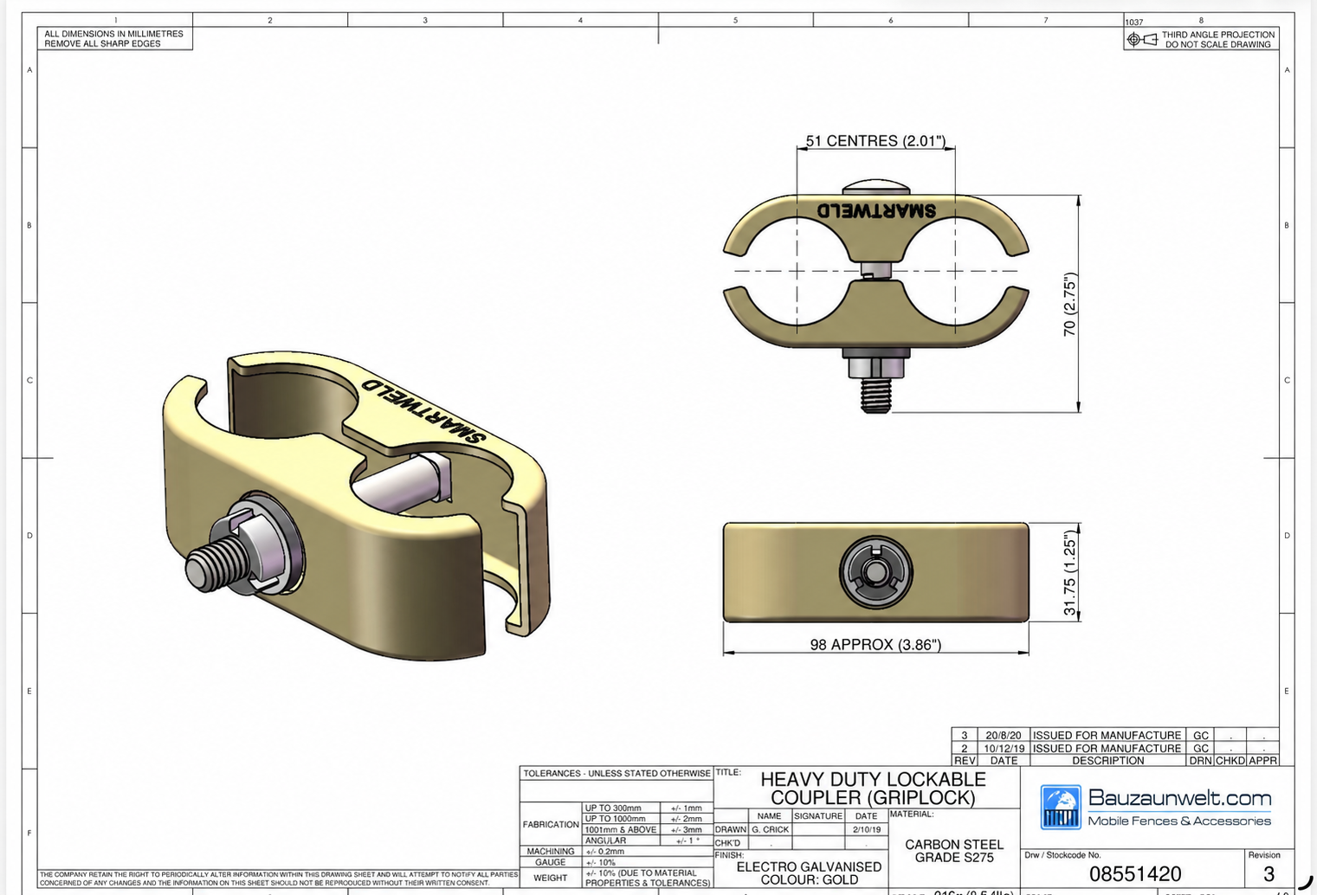
Task: Click the 'GAUGE' row label
Action: [x=551, y=862]
